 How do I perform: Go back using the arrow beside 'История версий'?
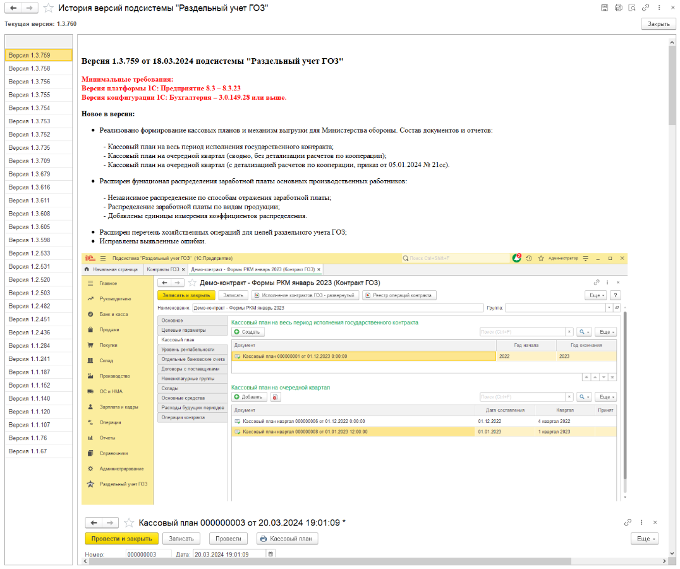[x=13, y=8]
